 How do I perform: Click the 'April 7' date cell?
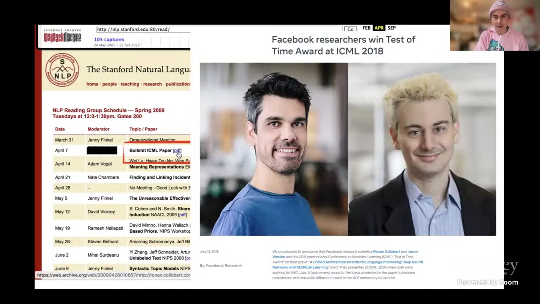61,150
